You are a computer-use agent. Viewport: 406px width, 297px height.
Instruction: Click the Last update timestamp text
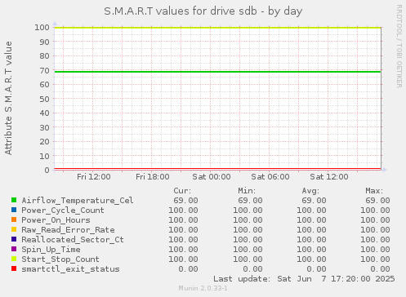pos(304,279)
